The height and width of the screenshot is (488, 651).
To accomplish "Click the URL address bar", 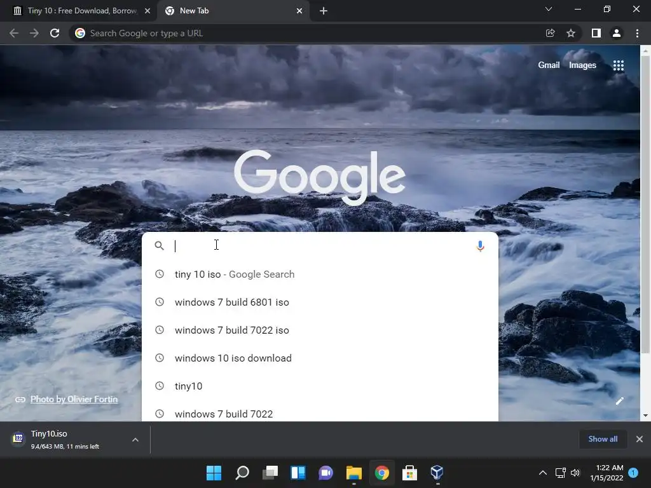I will tap(307, 33).
